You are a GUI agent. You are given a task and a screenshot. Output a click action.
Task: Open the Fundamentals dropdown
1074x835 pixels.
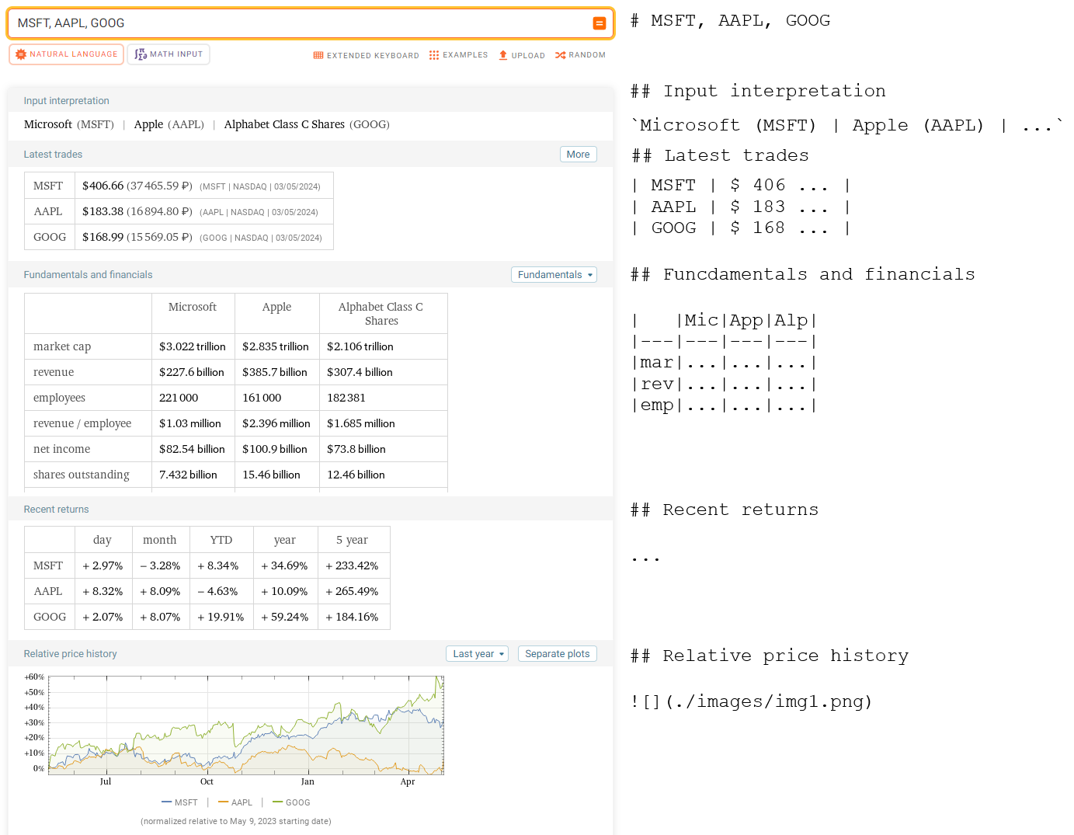pyautogui.click(x=554, y=275)
